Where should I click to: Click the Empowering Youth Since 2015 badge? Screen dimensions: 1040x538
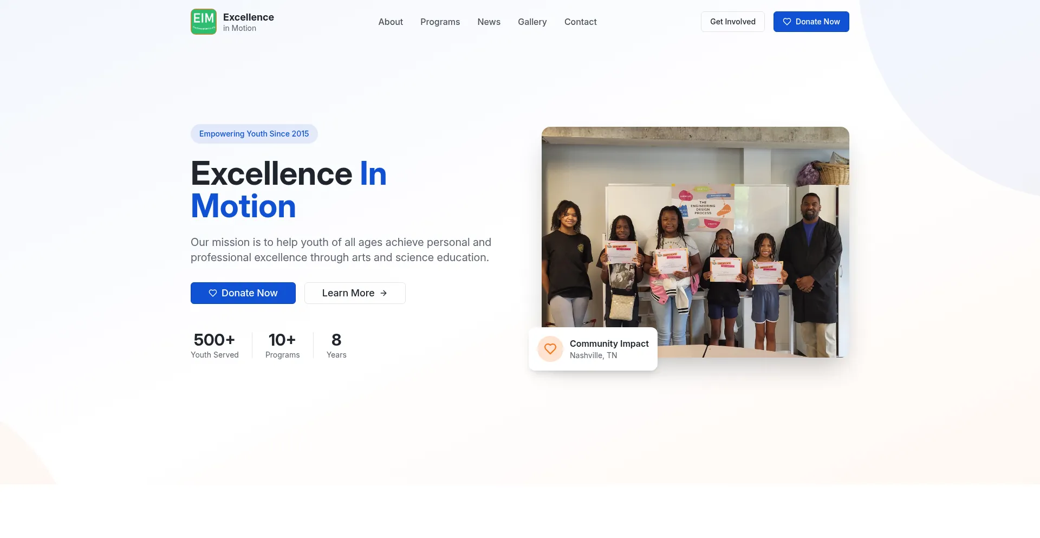point(254,134)
